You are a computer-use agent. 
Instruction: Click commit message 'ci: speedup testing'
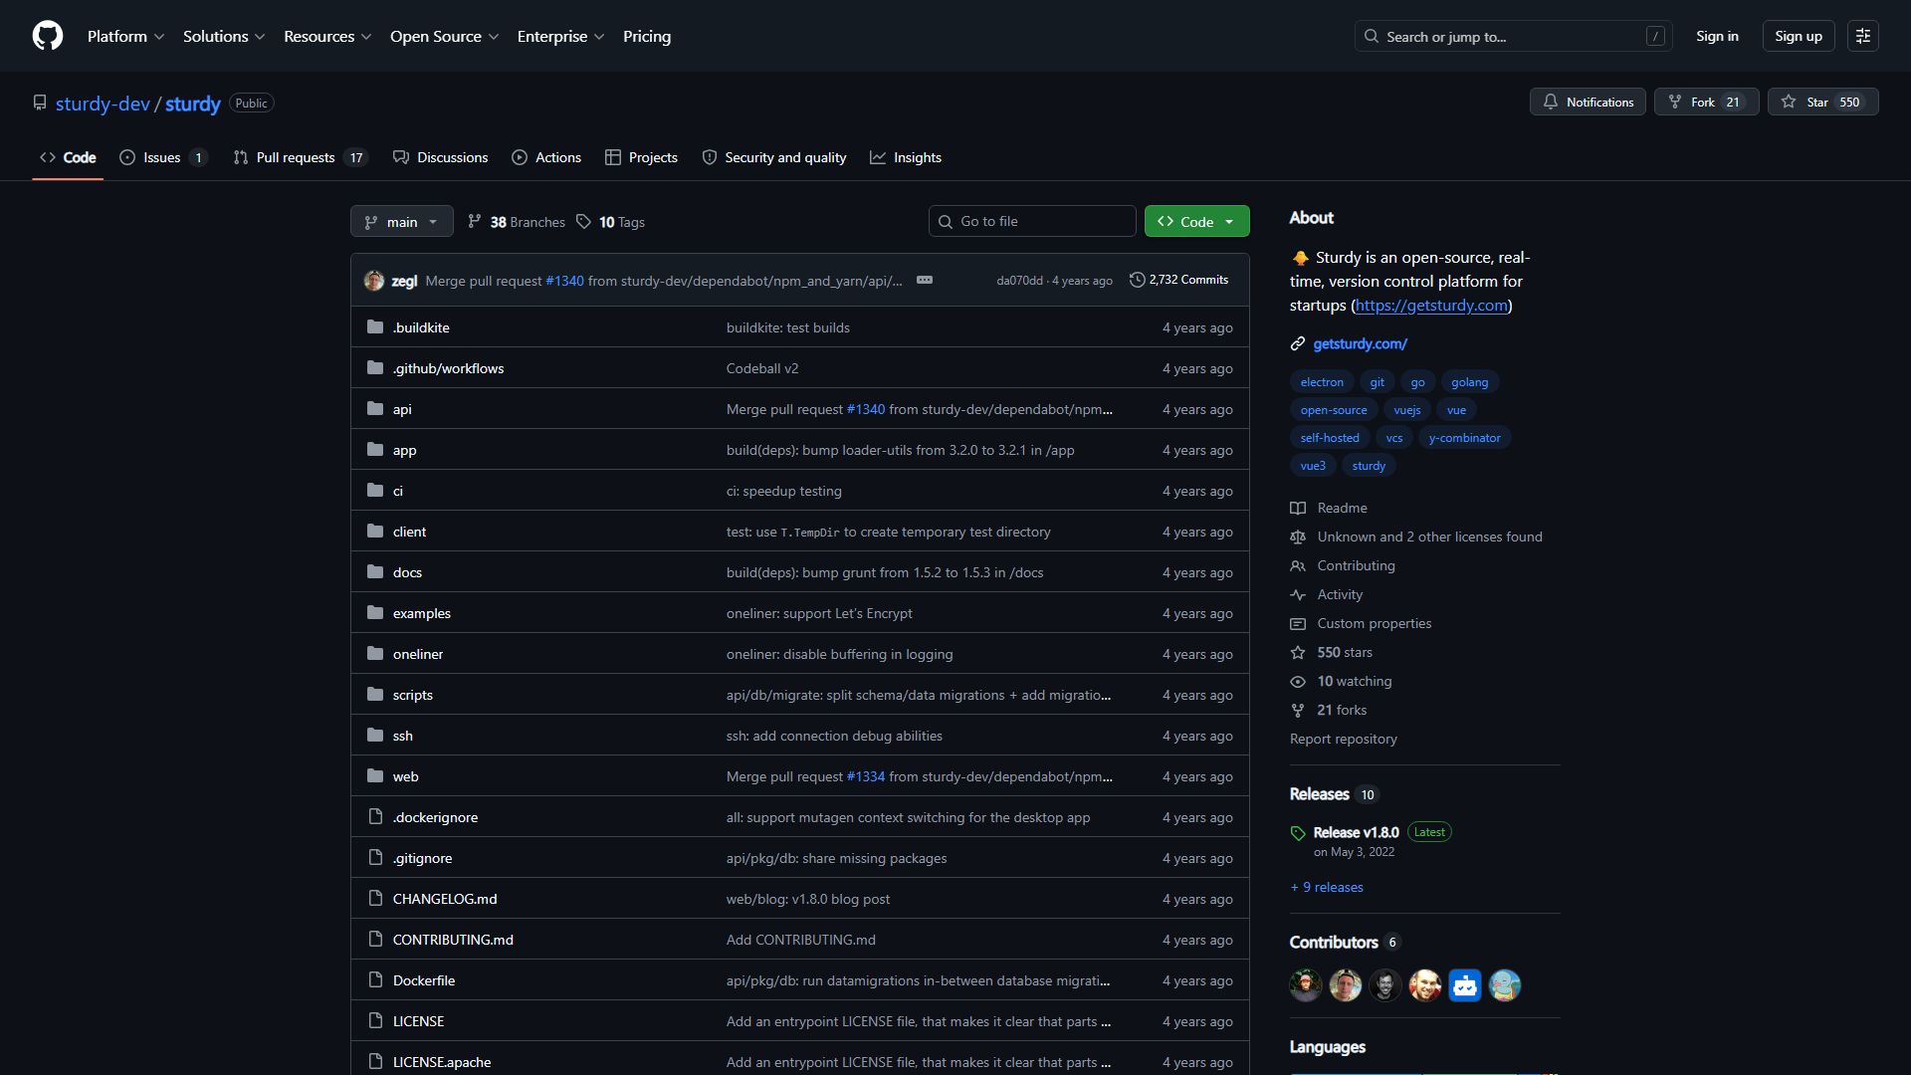coord(784,491)
